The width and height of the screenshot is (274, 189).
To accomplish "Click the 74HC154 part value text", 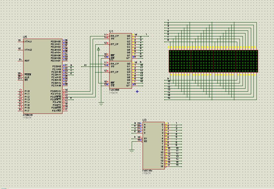I will click(x=147, y=171).
